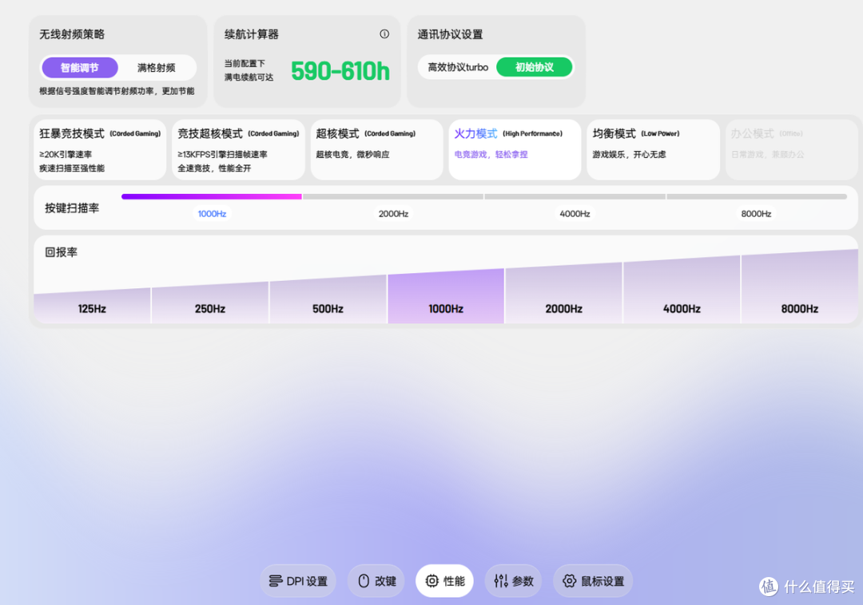Click the gear icon beside 鼠标设置
Screen dimensions: 863x605
[x=569, y=581]
